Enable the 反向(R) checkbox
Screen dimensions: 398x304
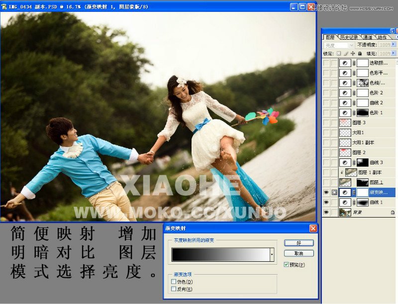pyautogui.click(x=174, y=289)
